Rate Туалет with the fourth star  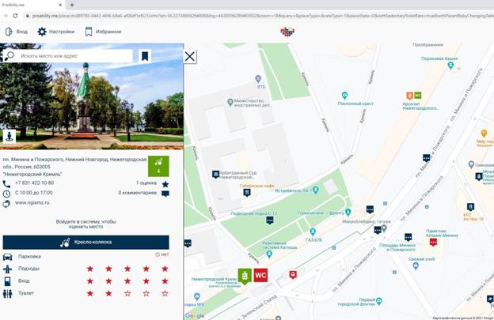coord(146,293)
